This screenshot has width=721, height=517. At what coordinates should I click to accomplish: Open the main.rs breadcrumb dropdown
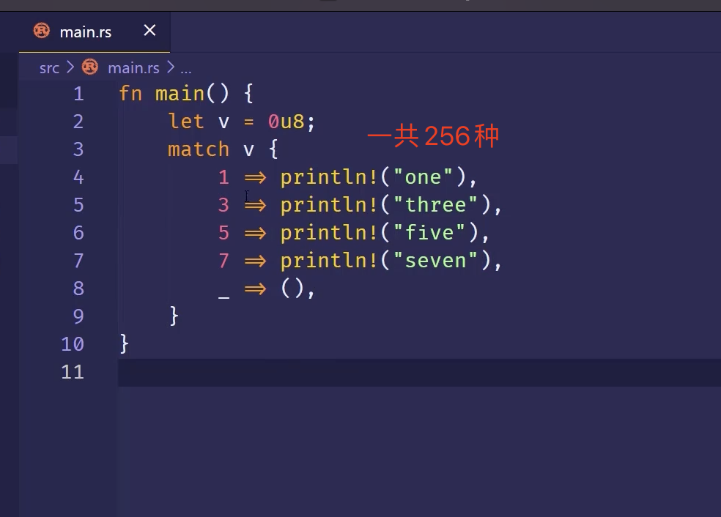click(133, 68)
